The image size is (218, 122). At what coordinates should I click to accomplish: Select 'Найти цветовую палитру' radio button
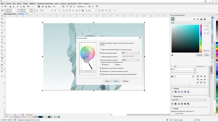click(100, 57)
